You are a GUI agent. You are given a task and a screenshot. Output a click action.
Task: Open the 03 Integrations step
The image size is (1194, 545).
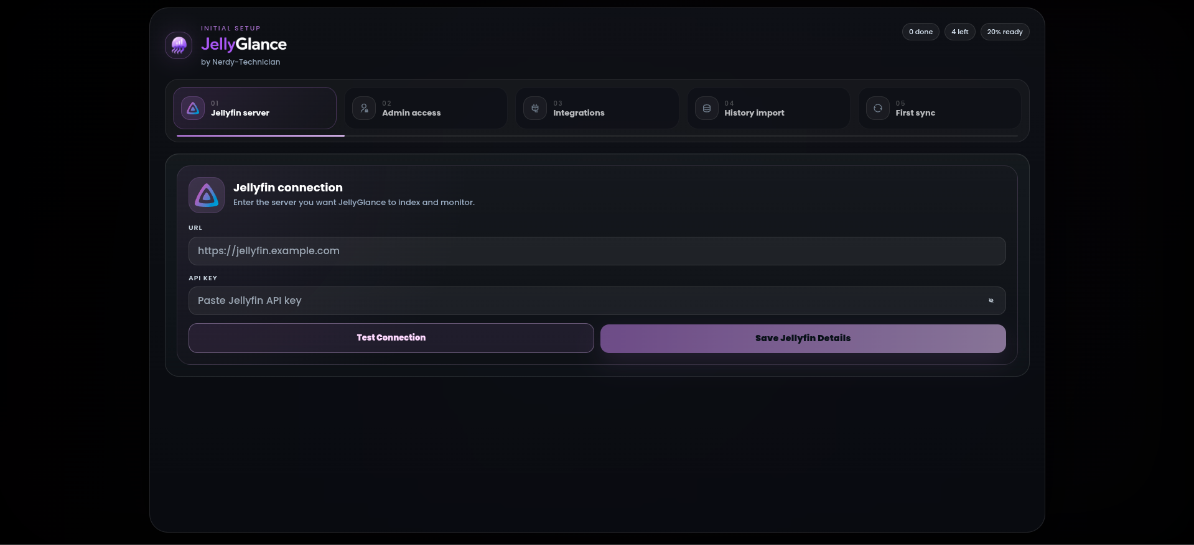coord(597,108)
